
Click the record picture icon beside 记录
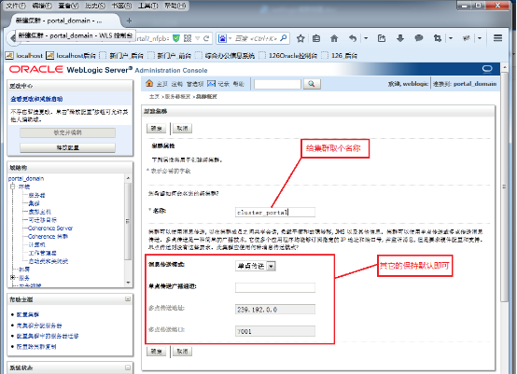(x=211, y=83)
